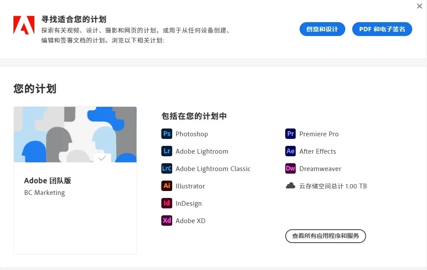Click the InDesign text label
This screenshot has width=427, height=270.
coord(189,204)
